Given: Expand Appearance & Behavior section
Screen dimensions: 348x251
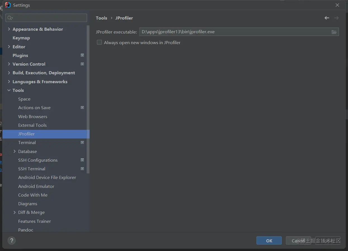Looking at the screenshot, I should tap(9, 29).
